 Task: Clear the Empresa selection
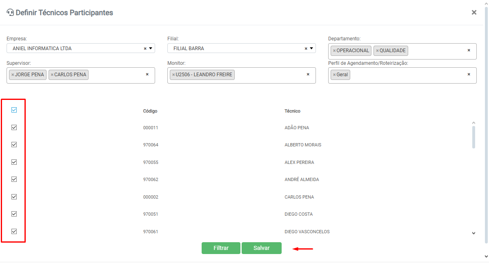(145, 49)
